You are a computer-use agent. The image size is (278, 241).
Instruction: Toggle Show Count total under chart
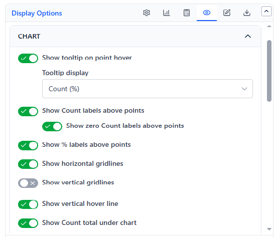click(x=28, y=223)
